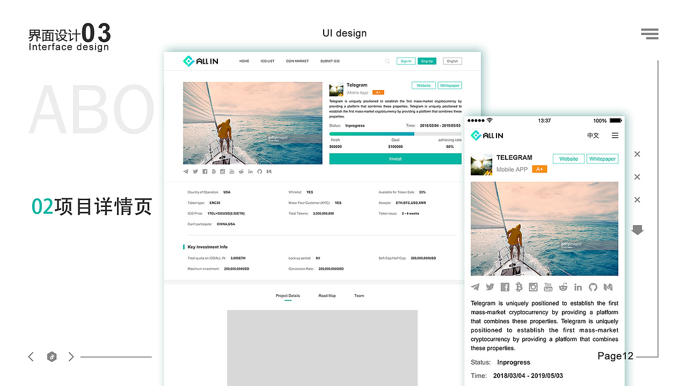Tap mobile Website button
Viewport: 687px width, 386px height.
[568, 159]
